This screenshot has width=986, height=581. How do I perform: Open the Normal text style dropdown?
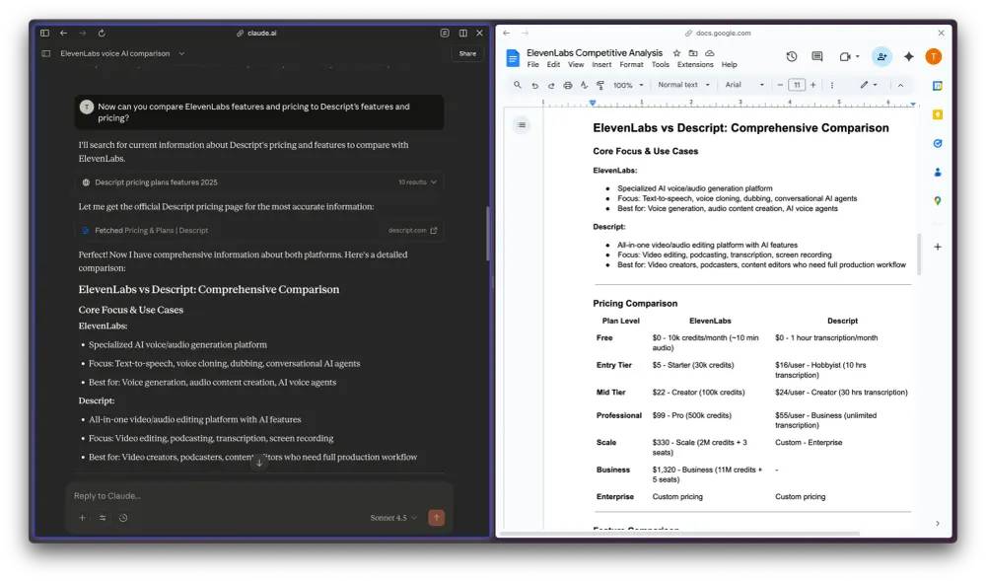(683, 85)
